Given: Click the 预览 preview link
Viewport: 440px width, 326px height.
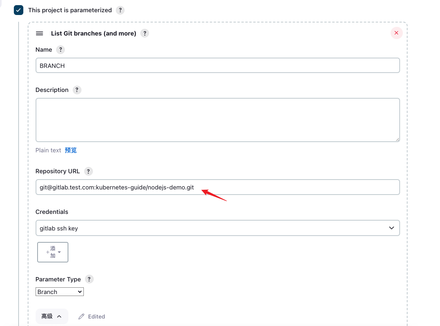Looking at the screenshot, I should pyautogui.click(x=71, y=150).
